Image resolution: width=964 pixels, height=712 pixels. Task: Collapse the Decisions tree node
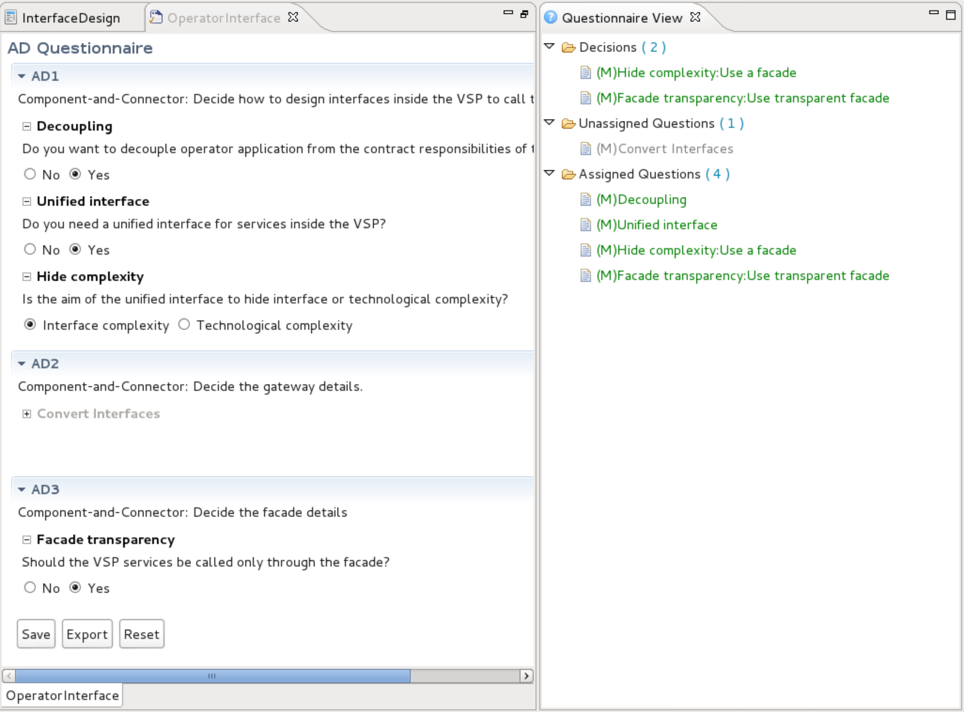pos(549,46)
